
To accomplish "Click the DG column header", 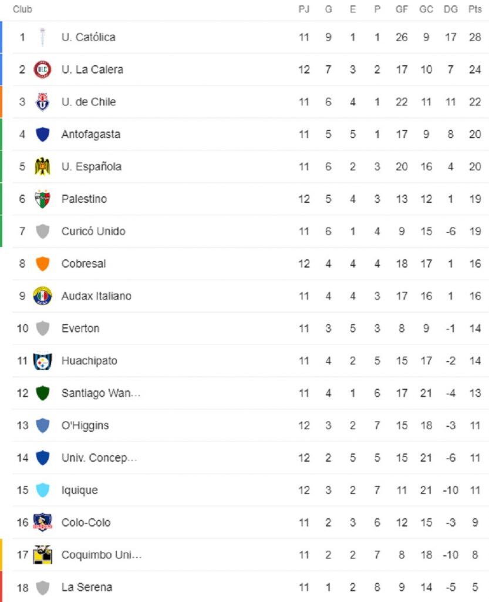I will [450, 9].
